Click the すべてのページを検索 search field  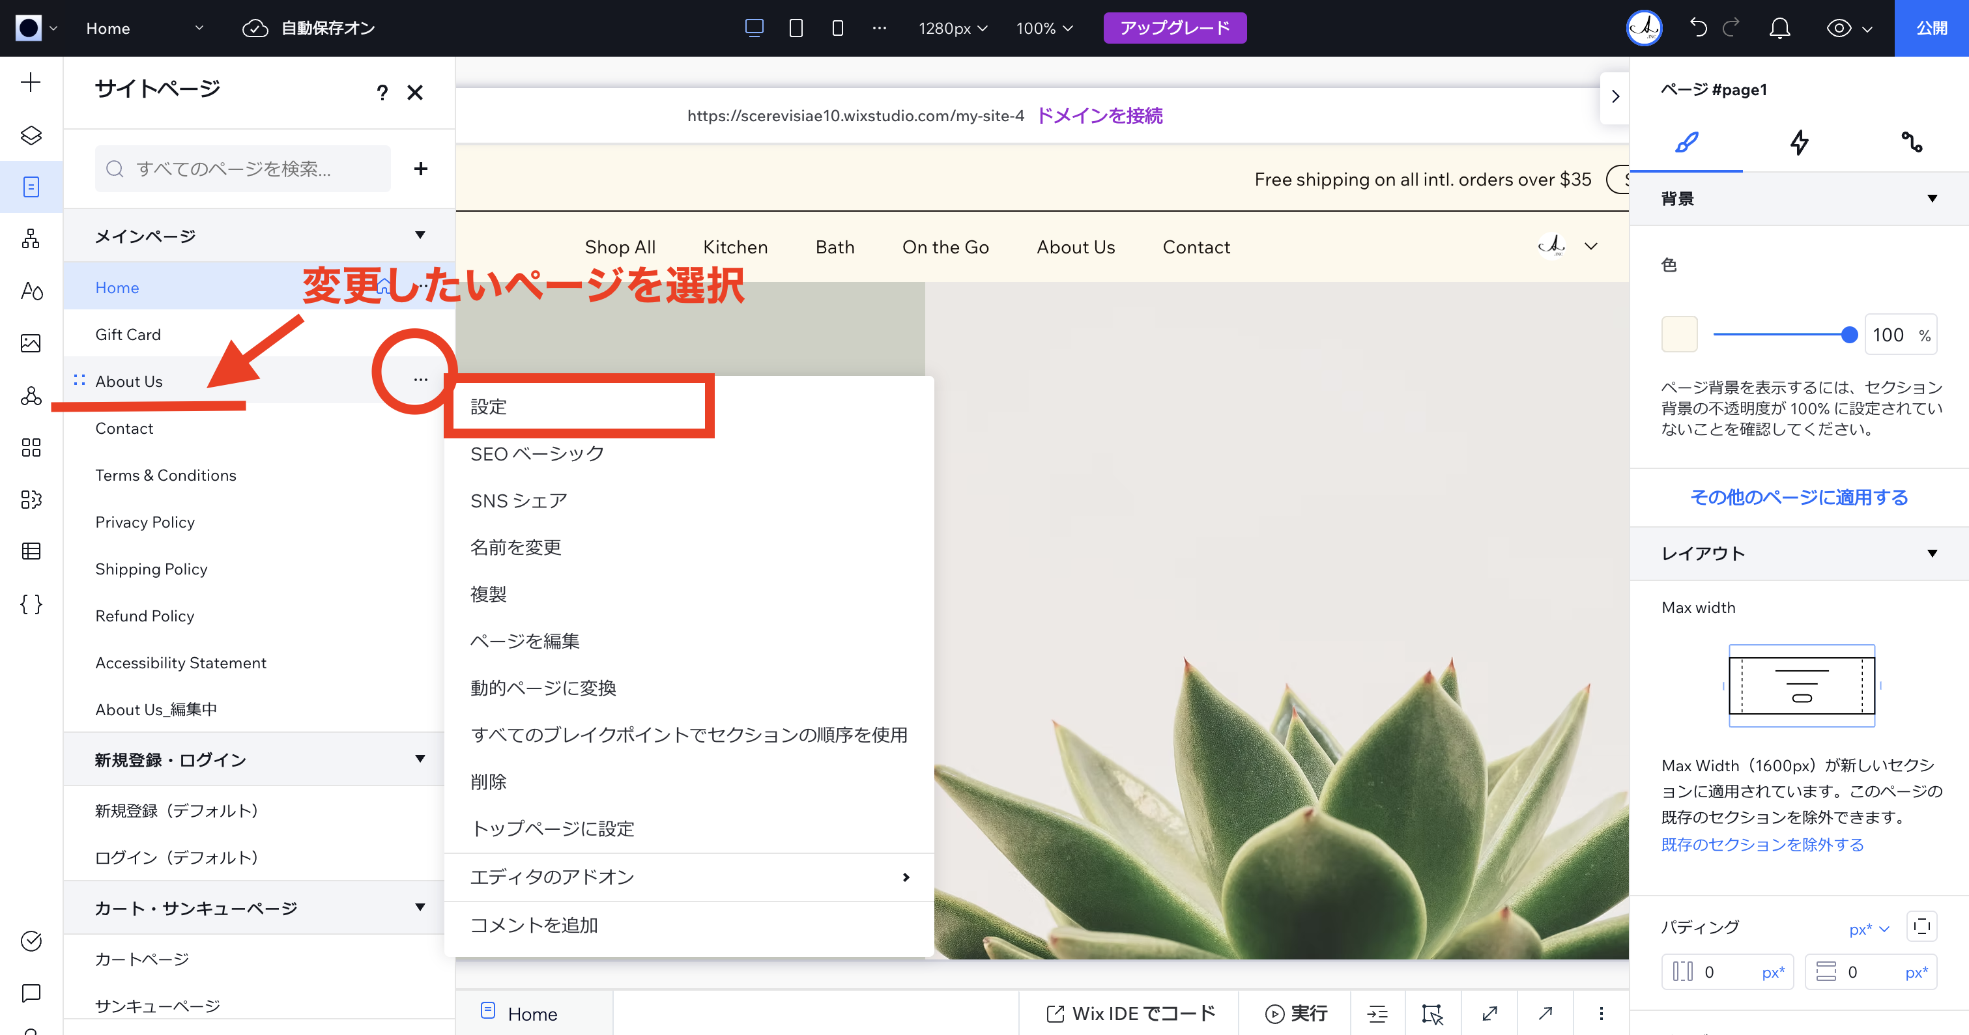(242, 168)
